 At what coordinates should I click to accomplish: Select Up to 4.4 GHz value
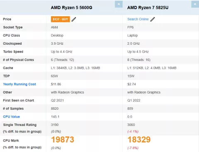point(61,52)
